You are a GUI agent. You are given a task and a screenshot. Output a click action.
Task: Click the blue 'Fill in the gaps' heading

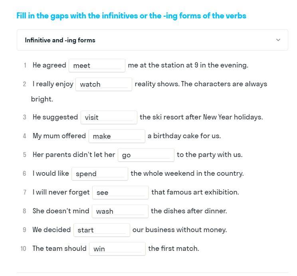click(131, 16)
